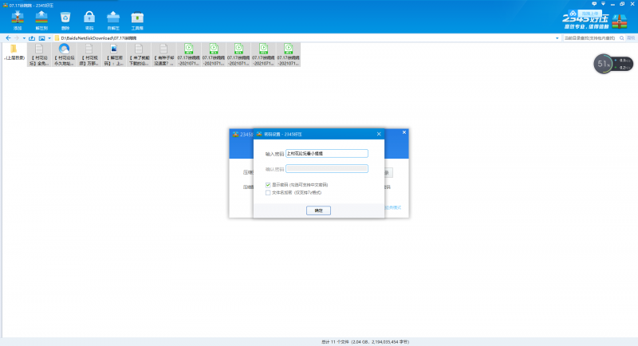Click the 输入密码 password input field
The image size is (638, 346).
tap(326, 153)
